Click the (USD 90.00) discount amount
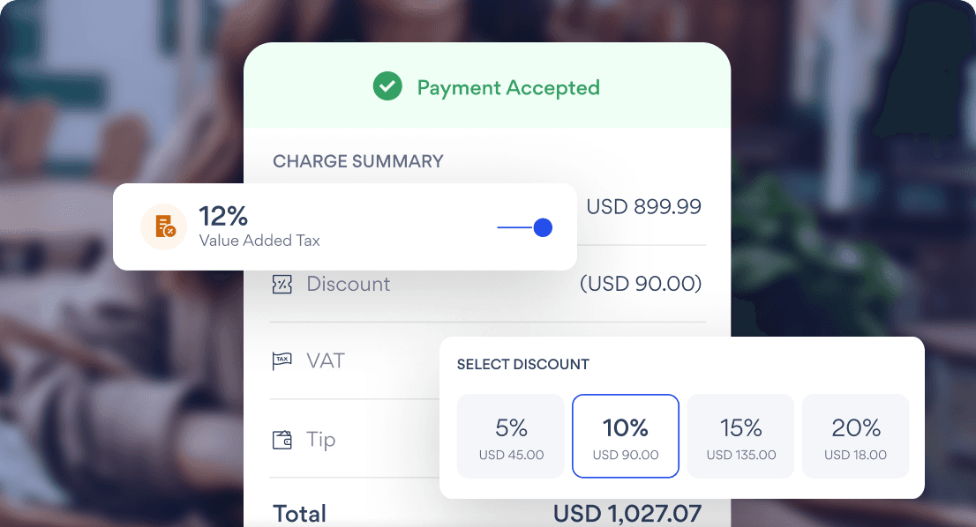The width and height of the screenshot is (976, 527). [641, 284]
